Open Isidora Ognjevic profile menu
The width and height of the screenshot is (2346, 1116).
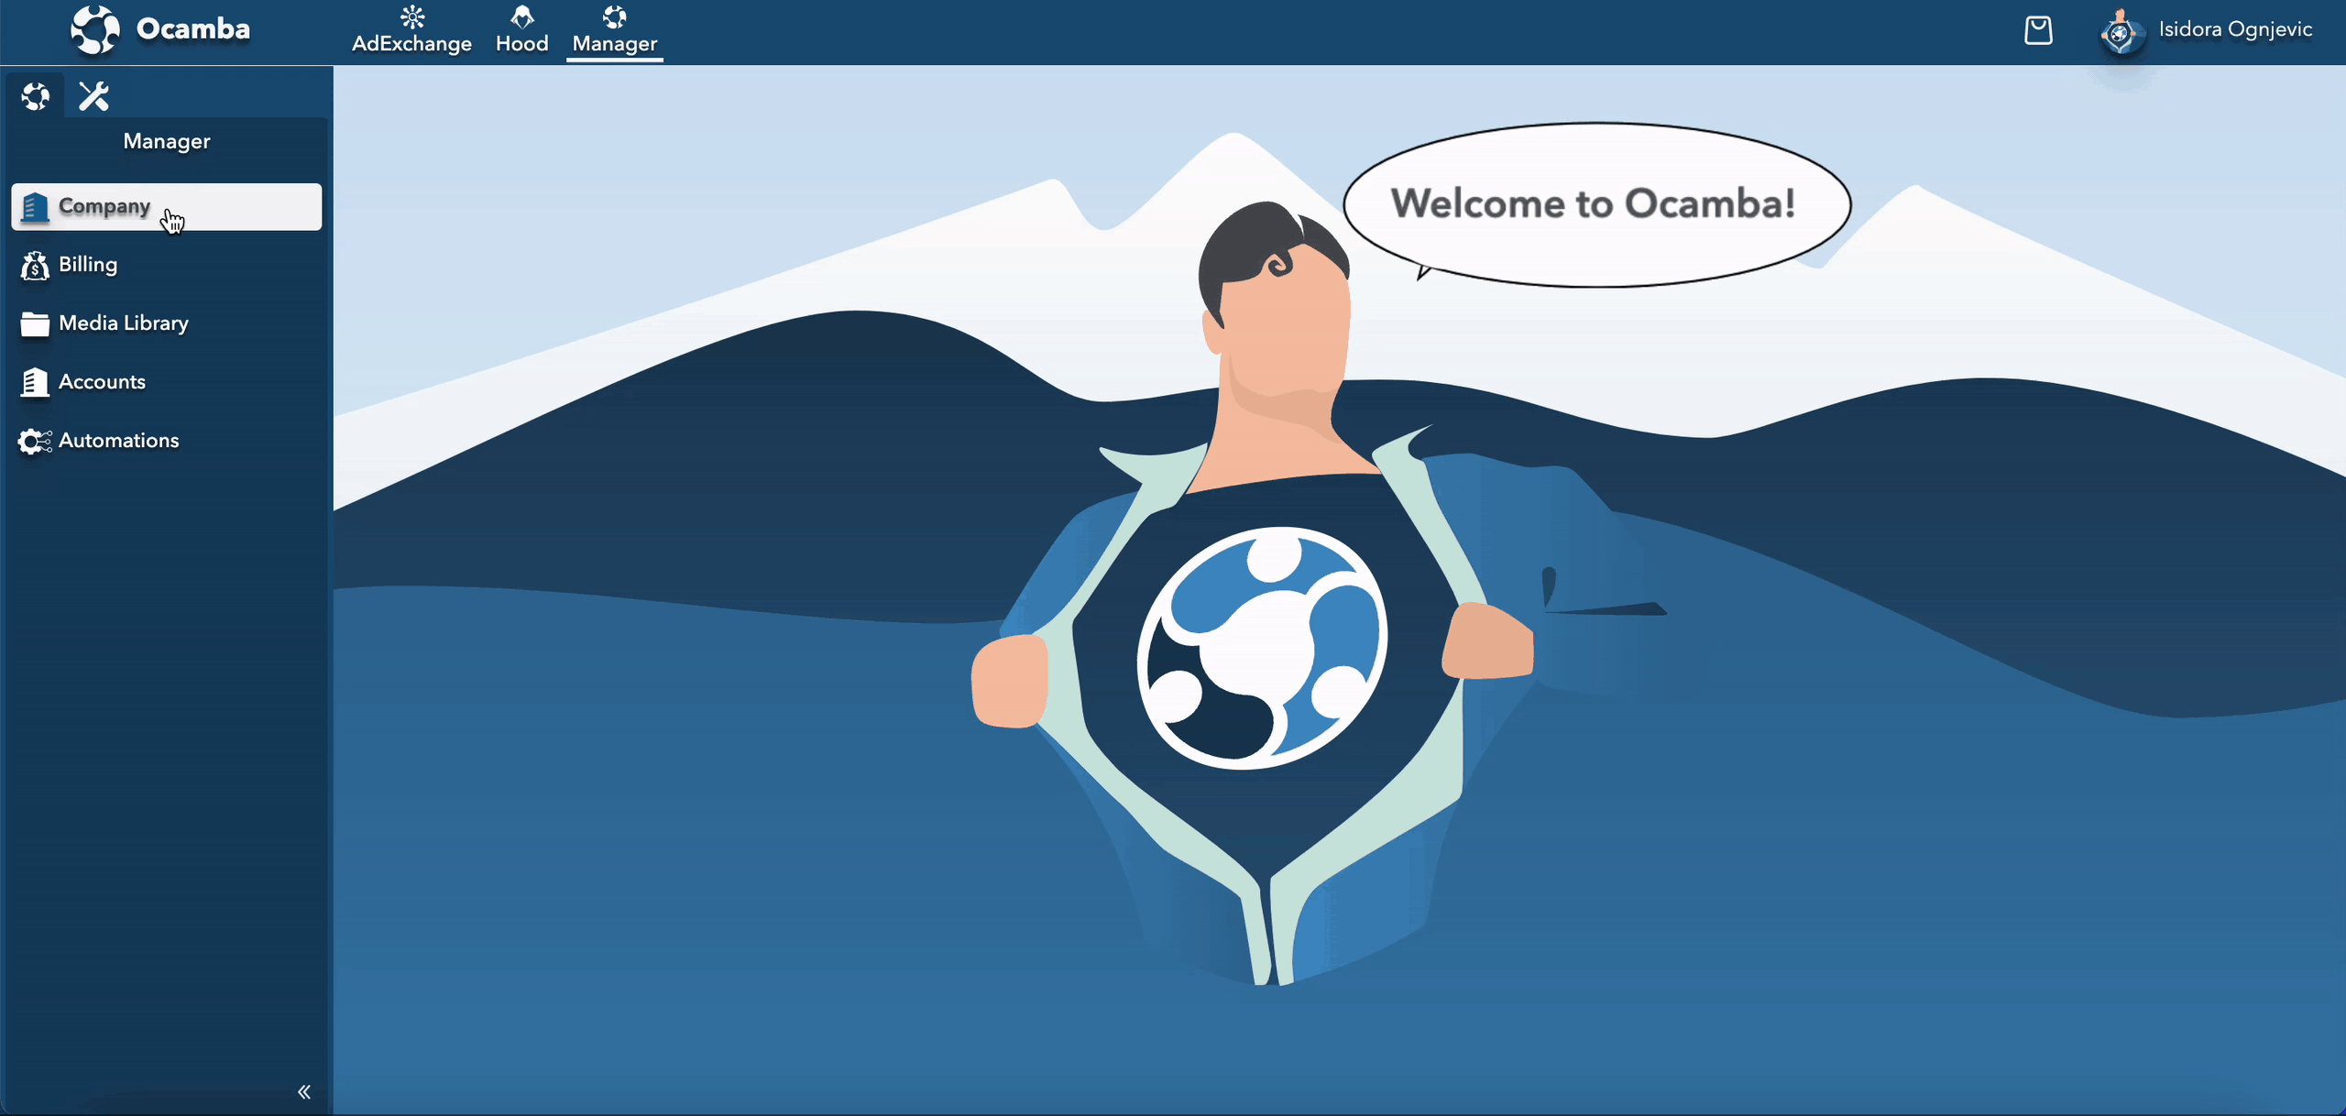(x=2234, y=29)
